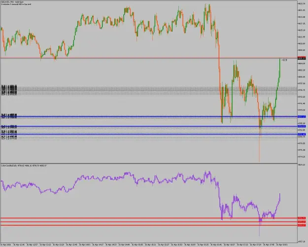Select the middle red line in indicator subwindow
Viewport: 308px width, 247px height.
point(149,222)
